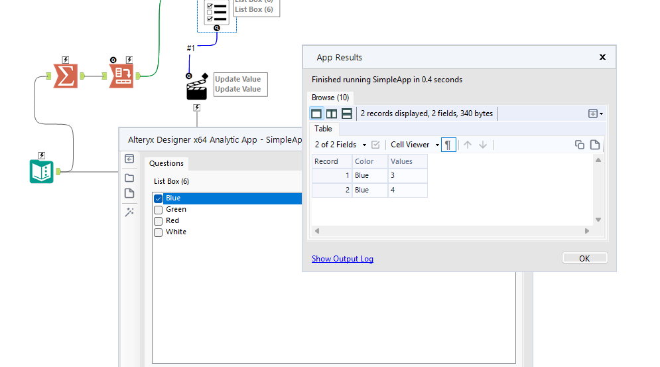Click the results scroll down arrow
This screenshot has width=660, height=367.
tap(598, 220)
